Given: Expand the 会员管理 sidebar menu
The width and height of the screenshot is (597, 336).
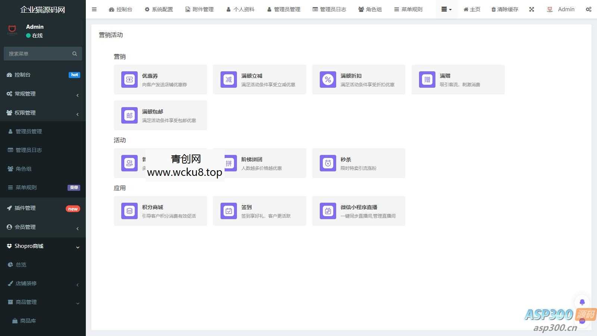Looking at the screenshot, I should (43, 227).
